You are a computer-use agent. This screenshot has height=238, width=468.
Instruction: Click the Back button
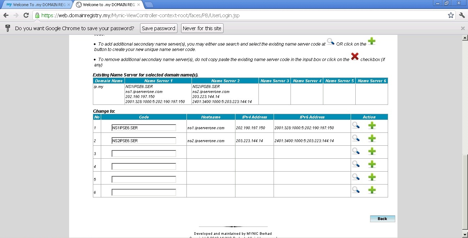pos(382,219)
